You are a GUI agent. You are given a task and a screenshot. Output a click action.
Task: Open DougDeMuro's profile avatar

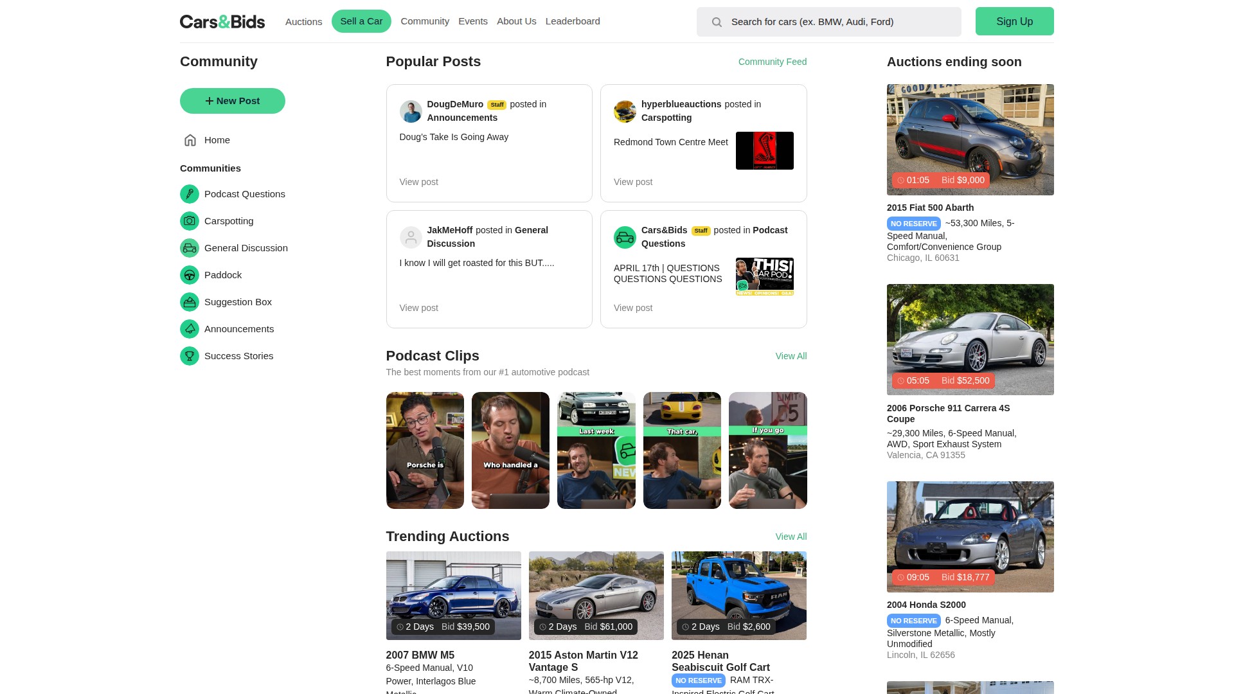(x=411, y=111)
